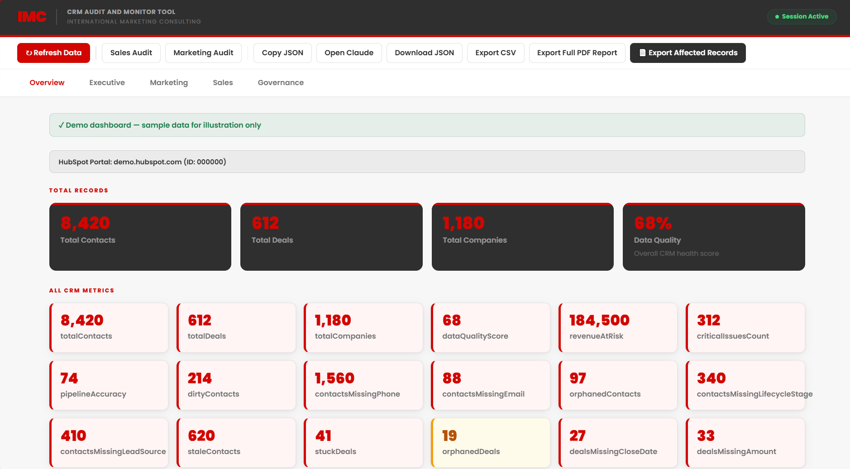
Task: Click Copy JSON
Action: point(282,53)
